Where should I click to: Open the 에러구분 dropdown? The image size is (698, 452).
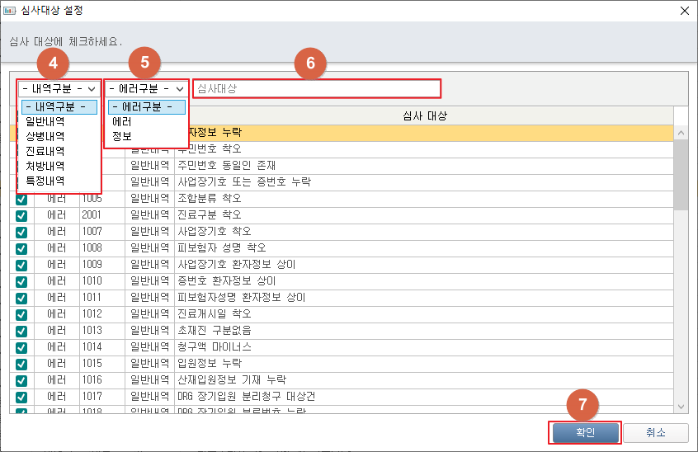pyautogui.click(x=146, y=88)
